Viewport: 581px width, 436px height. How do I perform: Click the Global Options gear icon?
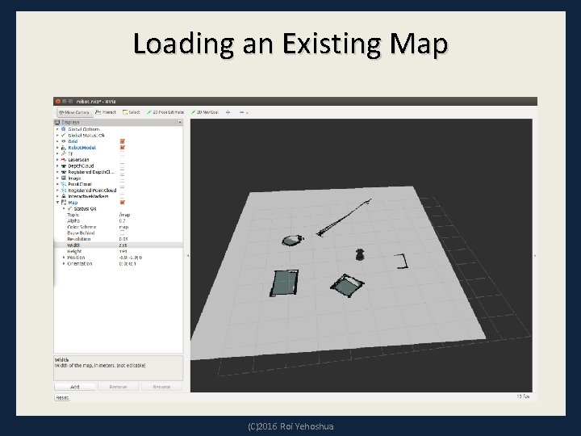pyautogui.click(x=64, y=129)
